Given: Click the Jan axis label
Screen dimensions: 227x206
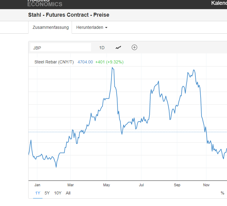Looking at the screenshot, I should 37,185.
